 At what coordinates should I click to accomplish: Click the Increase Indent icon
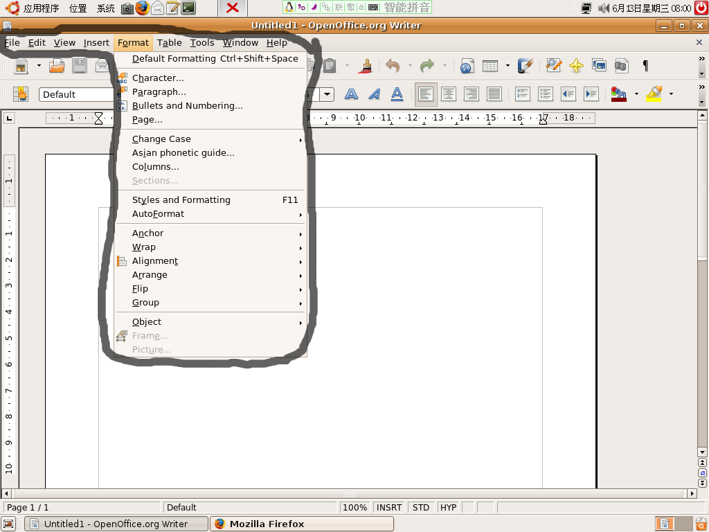point(591,94)
